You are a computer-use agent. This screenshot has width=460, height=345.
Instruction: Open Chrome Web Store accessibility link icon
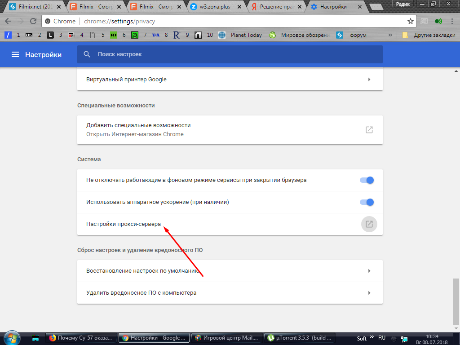pos(369,130)
